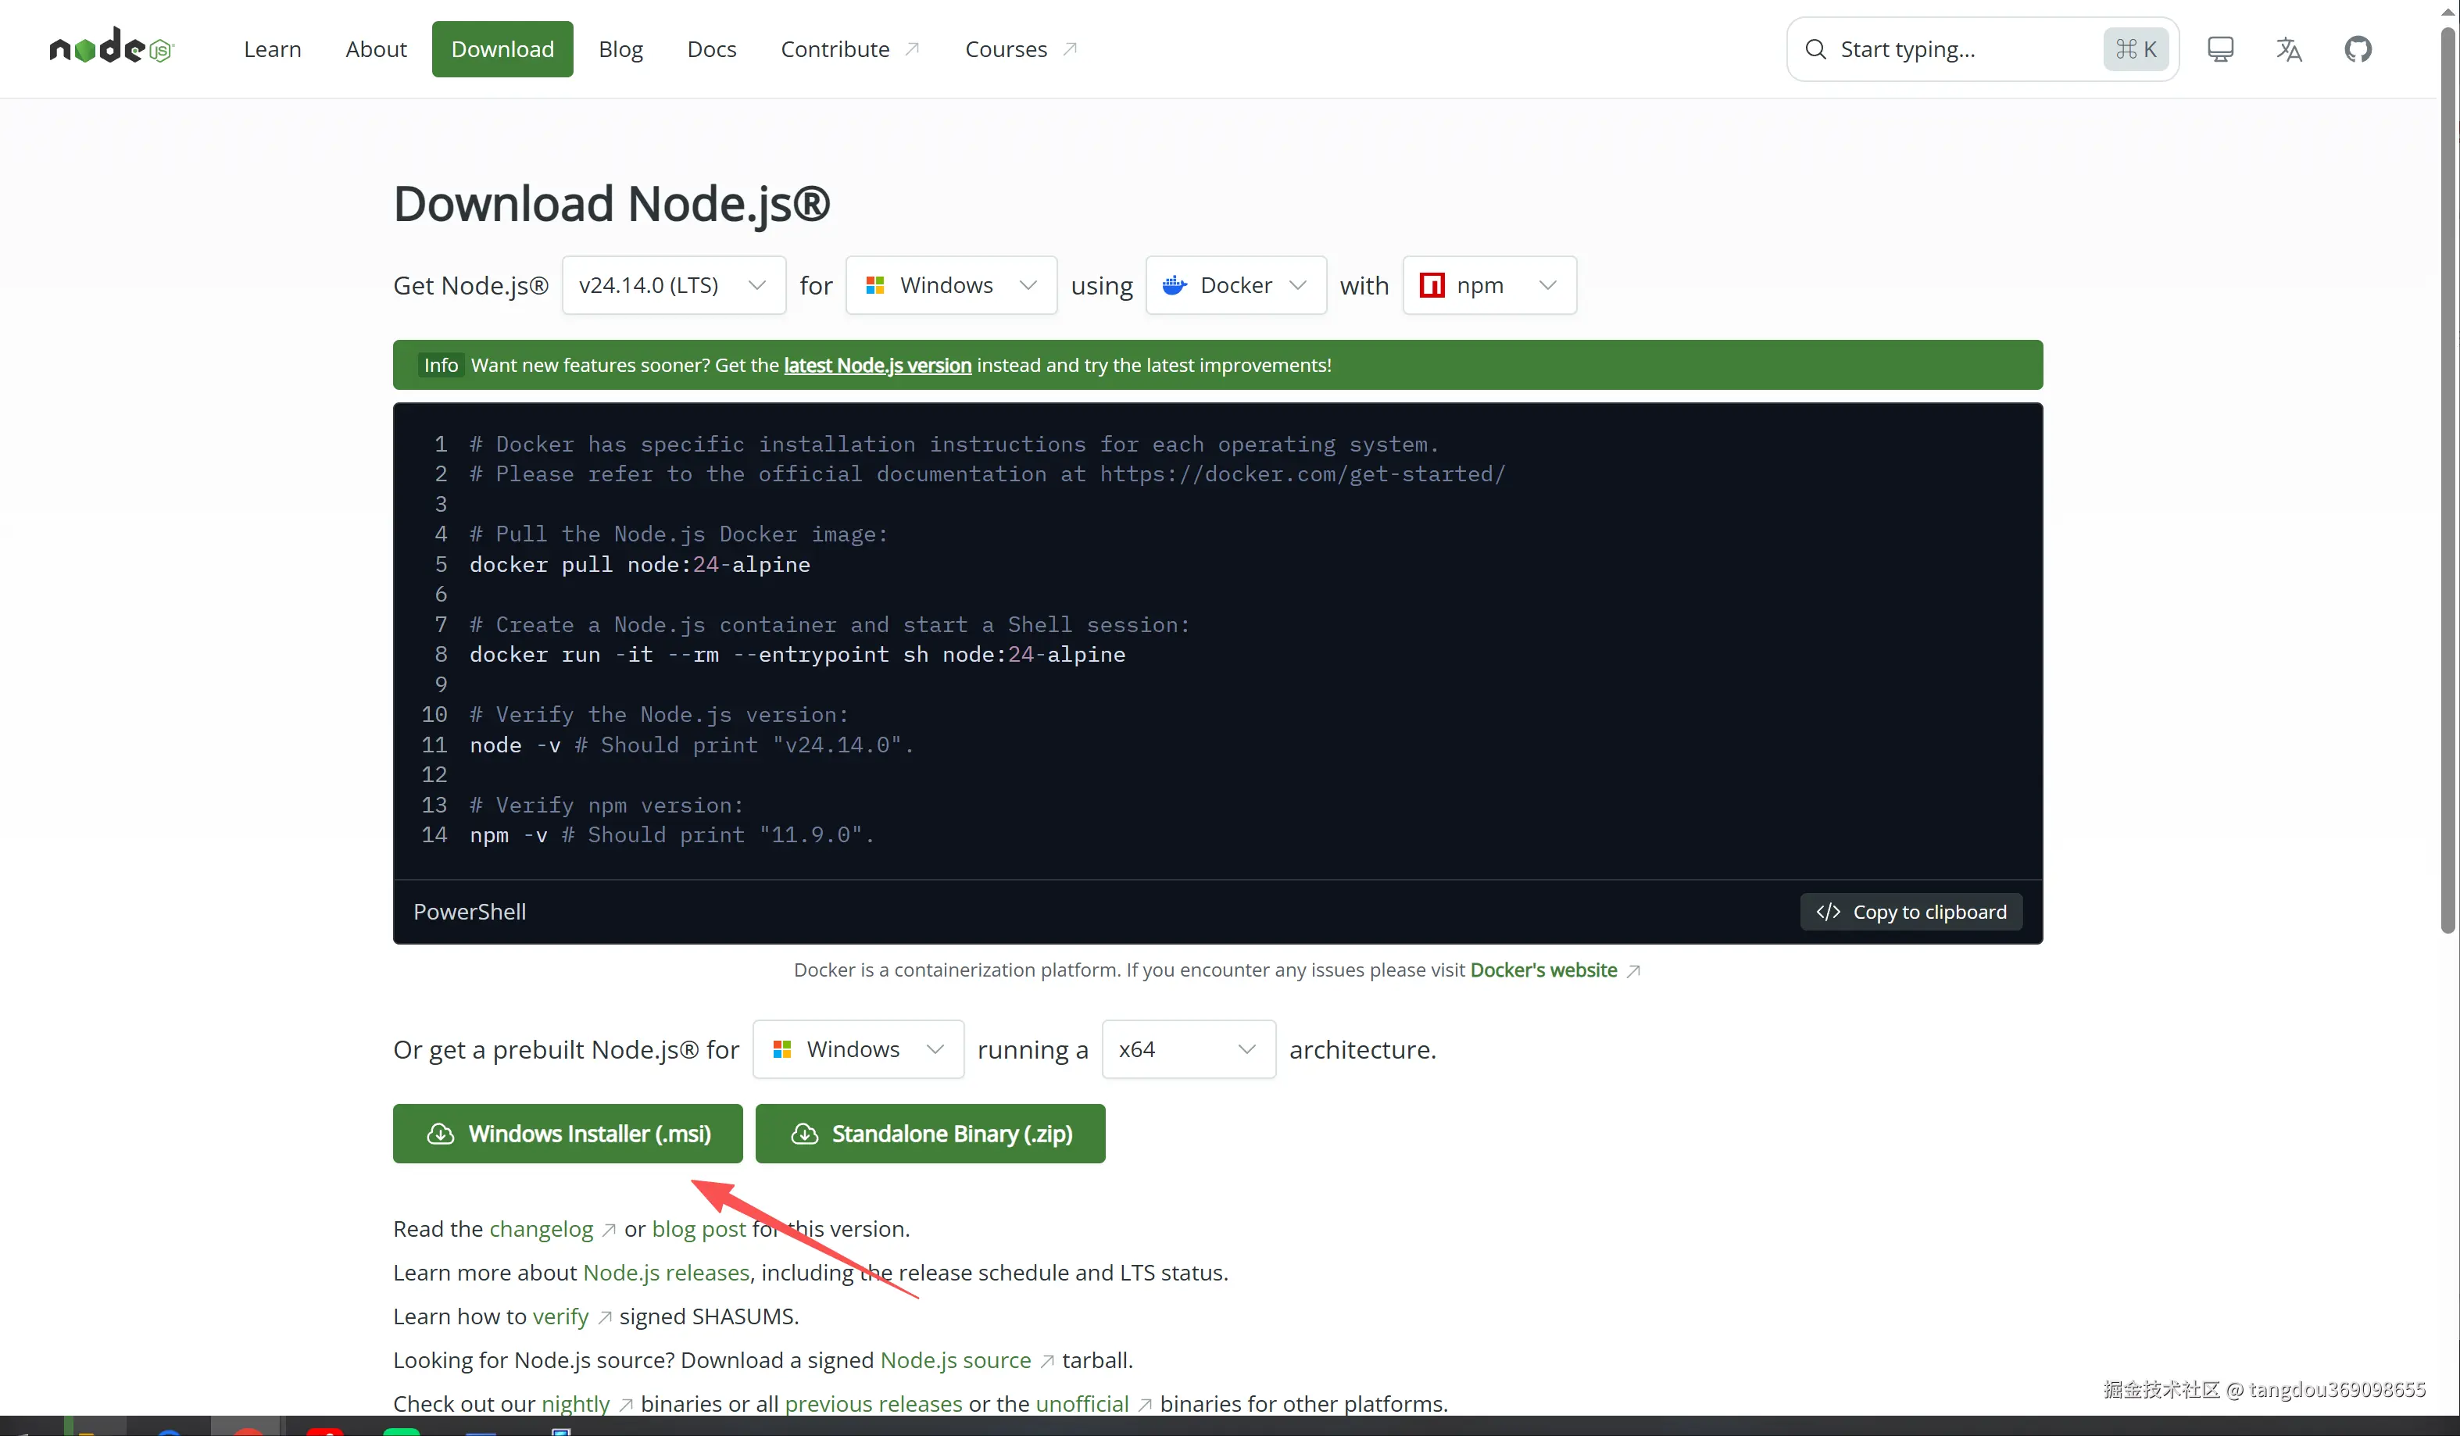Click the Docker whale icon in dropdown
Screen dimensions: 2460x1436
(1175, 285)
